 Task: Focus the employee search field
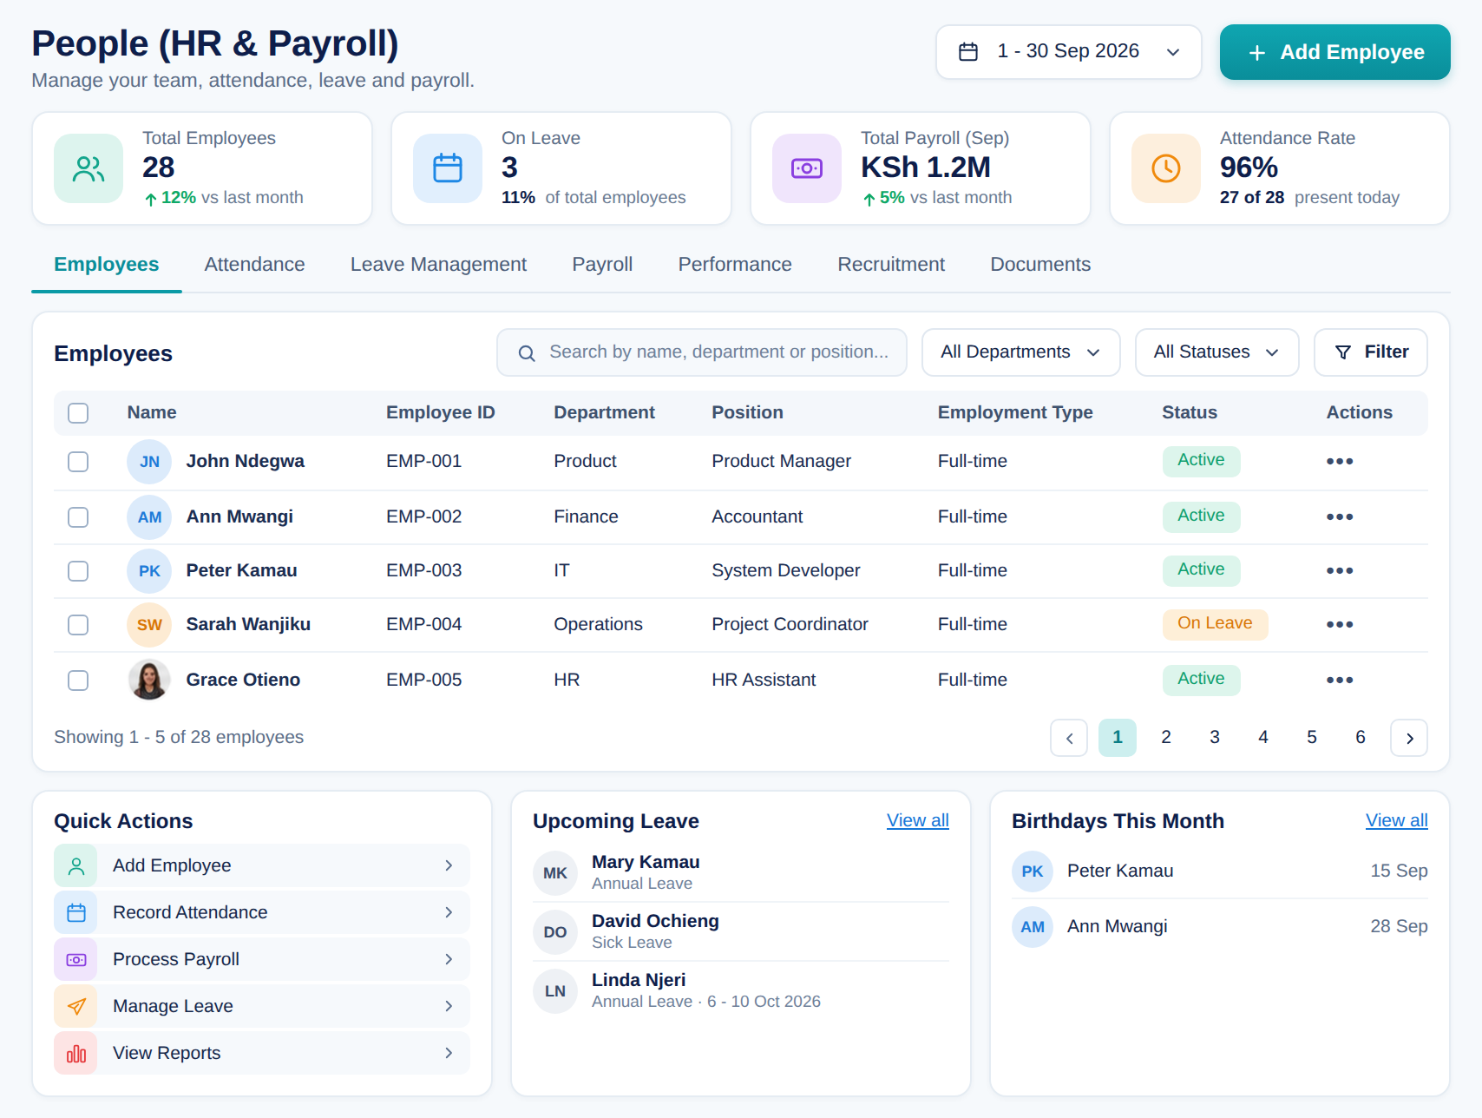pos(702,352)
